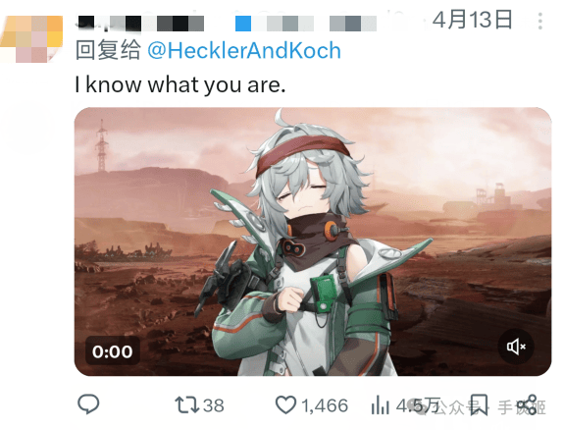Image resolution: width=564 pixels, height=430 pixels.
Task: Unmute the video with the speaker icon
Action: pyautogui.click(x=516, y=347)
